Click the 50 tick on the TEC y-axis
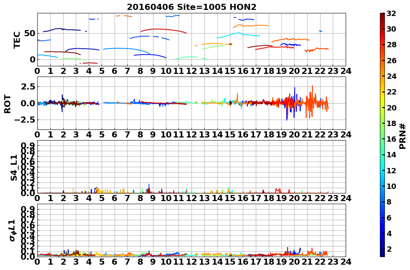 (30, 33)
